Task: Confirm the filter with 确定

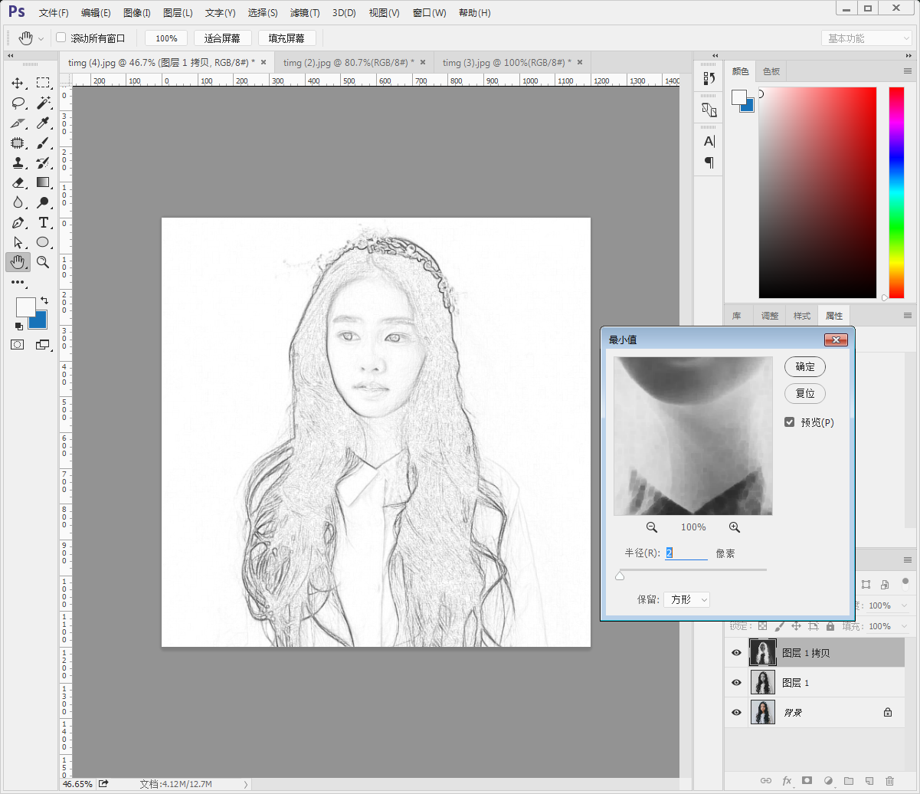Action: pyautogui.click(x=805, y=366)
